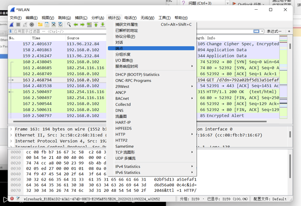301x206 pixels.
Task: Select DHCP (BOOTP) Statistics entry
Action: [151, 74]
